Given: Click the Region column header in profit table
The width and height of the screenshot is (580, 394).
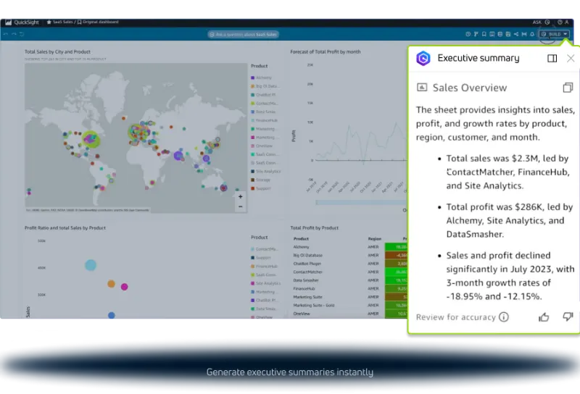Looking at the screenshot, I should tap(374, 239).
